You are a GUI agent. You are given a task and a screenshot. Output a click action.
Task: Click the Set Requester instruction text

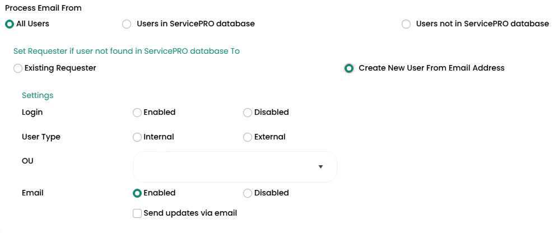(127, 51)
